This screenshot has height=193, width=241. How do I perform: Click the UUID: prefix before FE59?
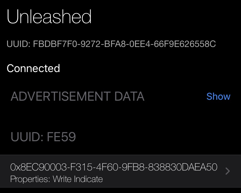pos(27,137)
